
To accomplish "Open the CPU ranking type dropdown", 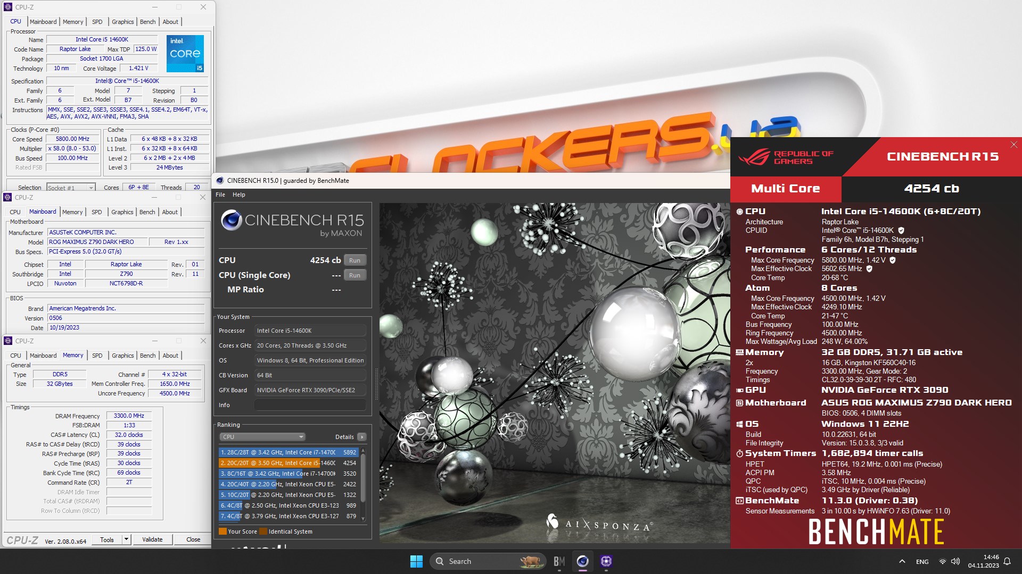I will pos(262,437).
